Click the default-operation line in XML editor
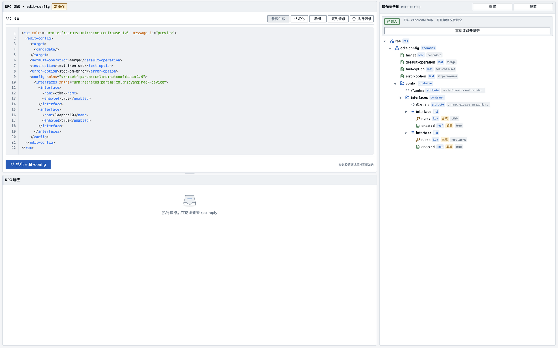The image size is (558, 348). [76, 60]
